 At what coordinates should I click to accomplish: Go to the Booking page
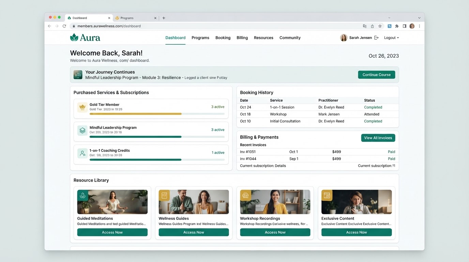point(223,38)
